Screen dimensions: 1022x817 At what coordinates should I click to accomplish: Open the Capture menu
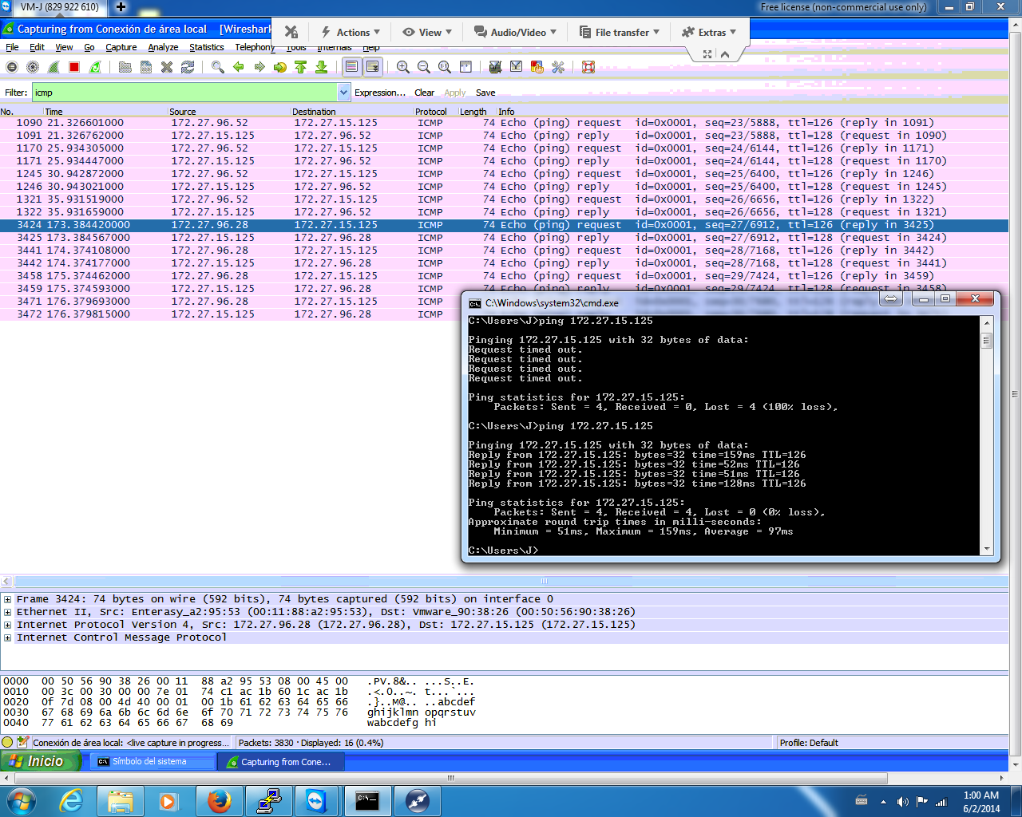[121, 47]
